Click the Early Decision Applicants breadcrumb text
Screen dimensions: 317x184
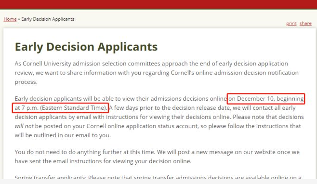[x=48, y=19]
